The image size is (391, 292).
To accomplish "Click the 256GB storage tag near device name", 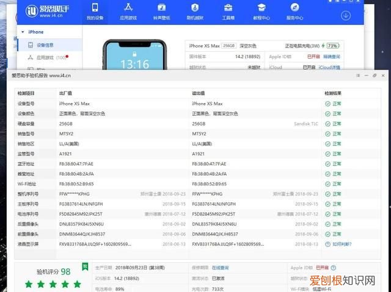I will (228, 46).
